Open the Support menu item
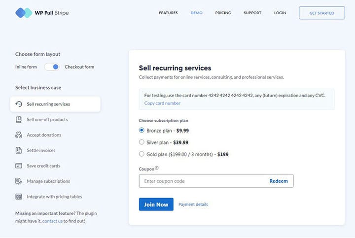 pos(252,13)
